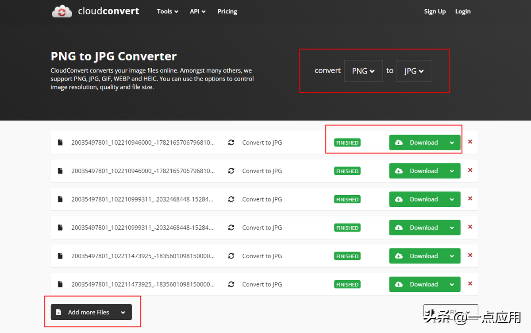Screen dimensions: 531x333
Task: Click the red X on the last file row
Action: point(470,284)
